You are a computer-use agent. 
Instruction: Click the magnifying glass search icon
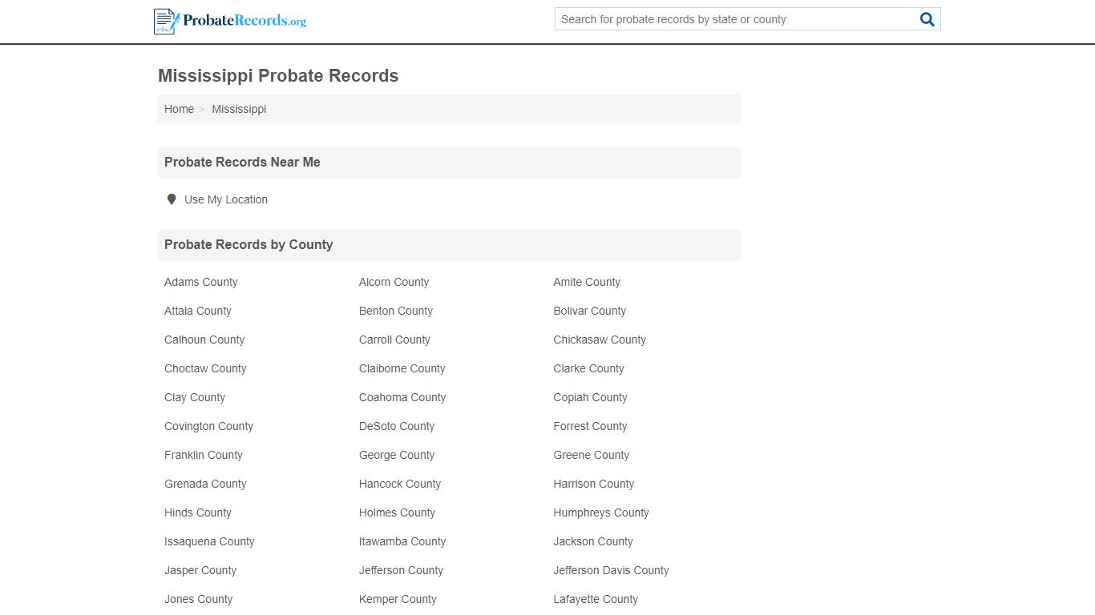click(927, 19)
